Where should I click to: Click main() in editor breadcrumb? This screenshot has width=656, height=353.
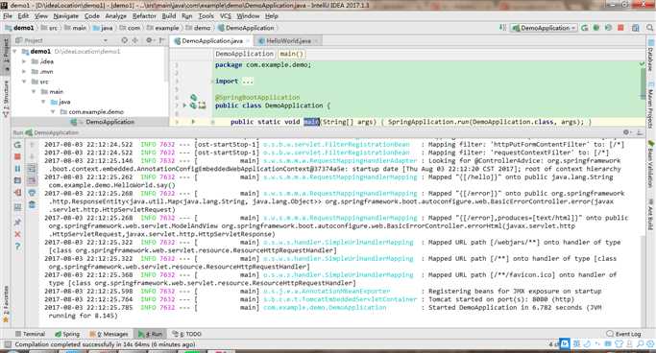click(x=291, y=54)
